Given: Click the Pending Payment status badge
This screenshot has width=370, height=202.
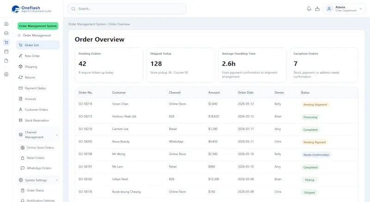Looking at the screenshot, I should tap(314, 142).
